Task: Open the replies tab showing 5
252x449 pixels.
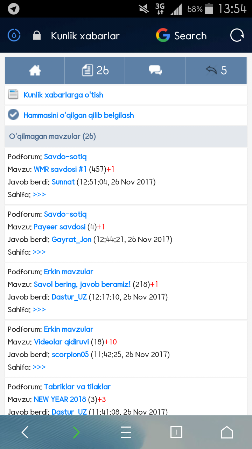Action: [216, 71]
